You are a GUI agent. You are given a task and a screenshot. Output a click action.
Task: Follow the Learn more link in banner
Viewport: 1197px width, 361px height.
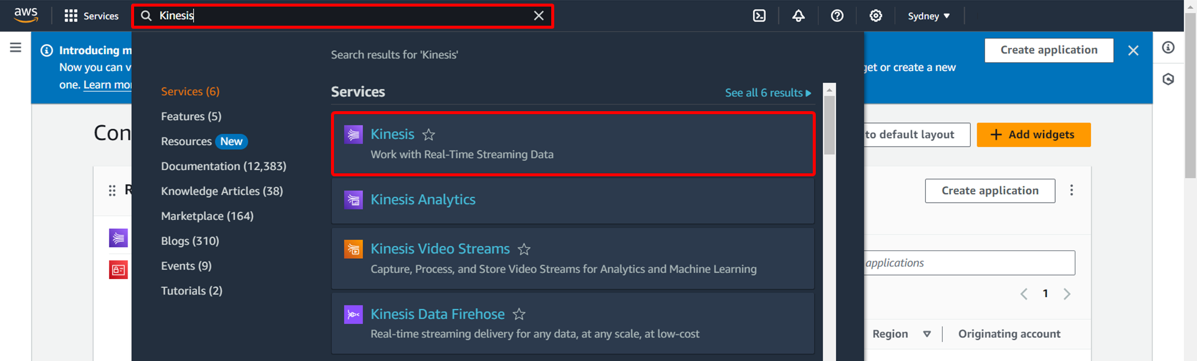107,84
